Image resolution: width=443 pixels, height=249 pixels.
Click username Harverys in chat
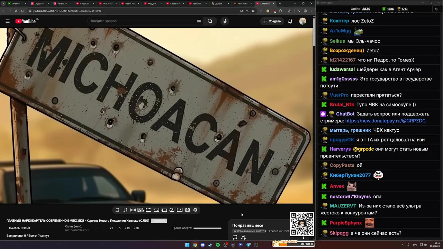click(x=340, y=149)
